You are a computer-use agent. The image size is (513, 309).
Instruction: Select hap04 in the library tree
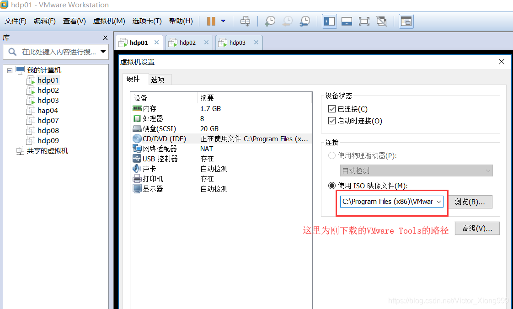click(48, 111)
